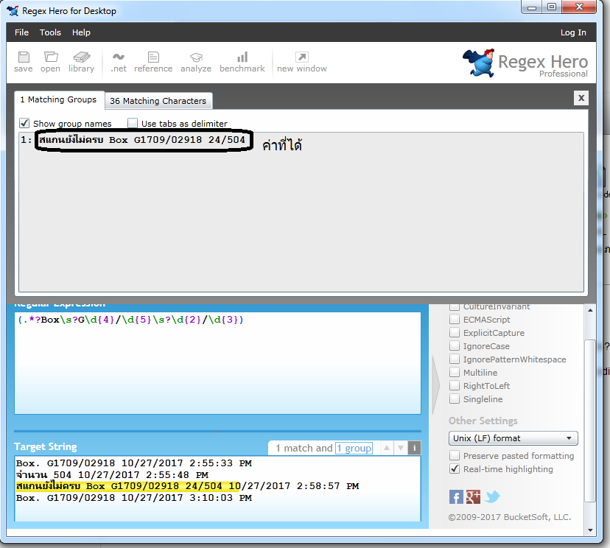Click into the regular expression field
The image size is (610, 548).
click(x=217, y=363)
